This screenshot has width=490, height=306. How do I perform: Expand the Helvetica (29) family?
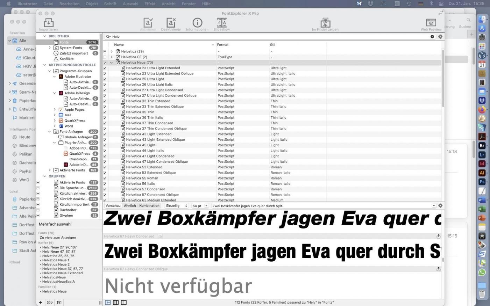pos(112,51)
